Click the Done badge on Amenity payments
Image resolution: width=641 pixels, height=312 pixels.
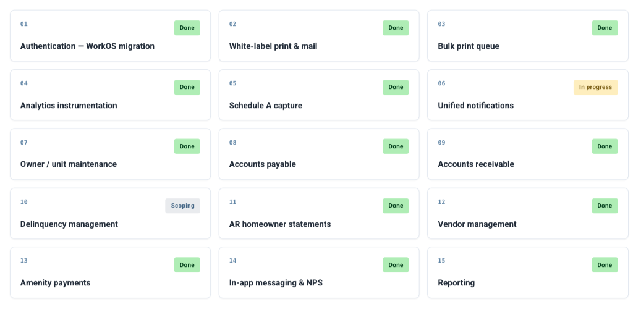187,264
